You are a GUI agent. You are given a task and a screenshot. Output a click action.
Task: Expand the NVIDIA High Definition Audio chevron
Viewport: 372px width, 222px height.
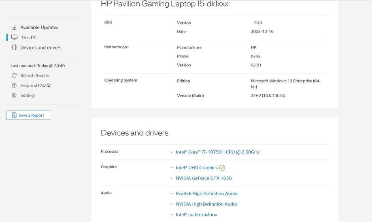click(x=172, y=204)
